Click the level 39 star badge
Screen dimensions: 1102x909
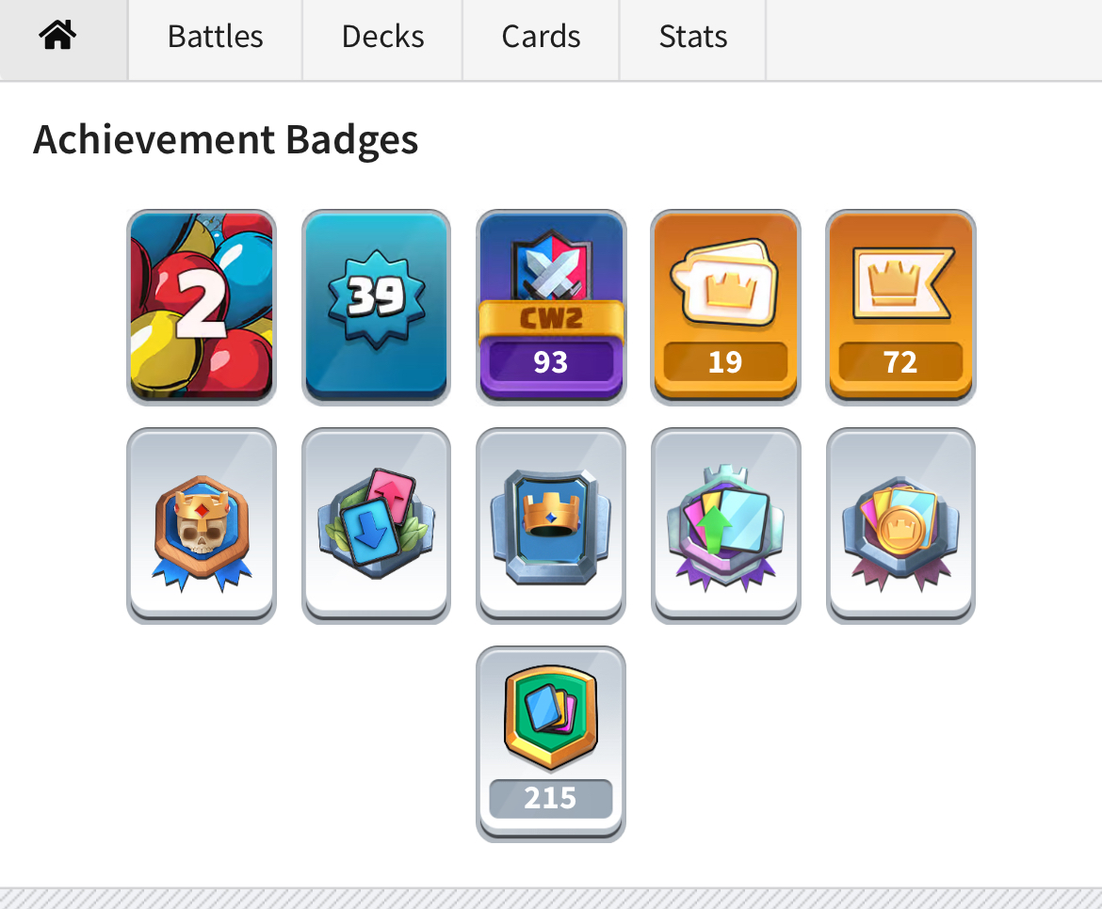tap(376, 307)
